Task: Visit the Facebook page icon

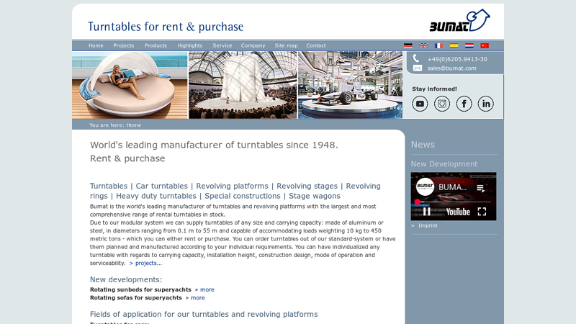Action: [x=464, y=104]
